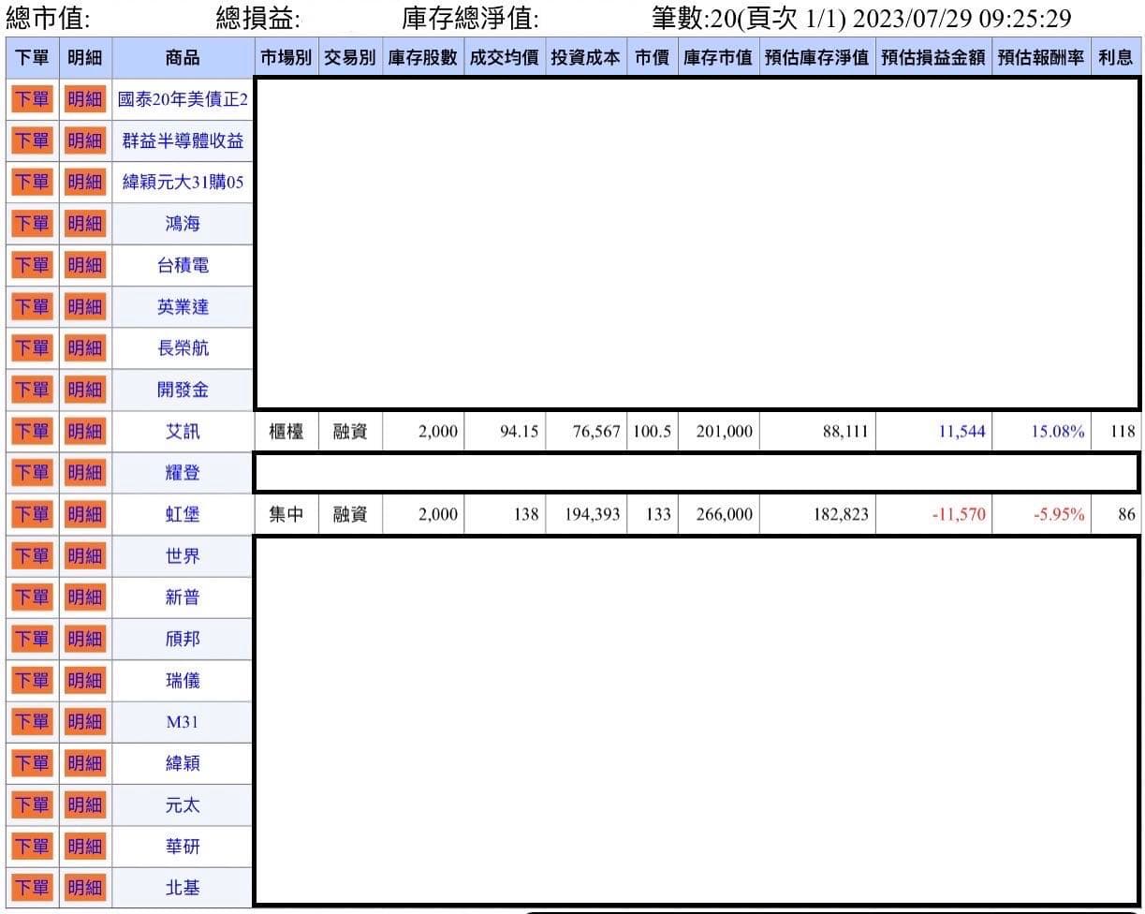Click the 利息 column header
The image size is (1145, 914).
tap(1115, 58)
